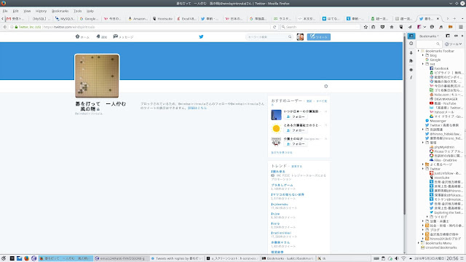Open Twitter Home navigation item
466x262 pixels.
click(x=82, y=37)
